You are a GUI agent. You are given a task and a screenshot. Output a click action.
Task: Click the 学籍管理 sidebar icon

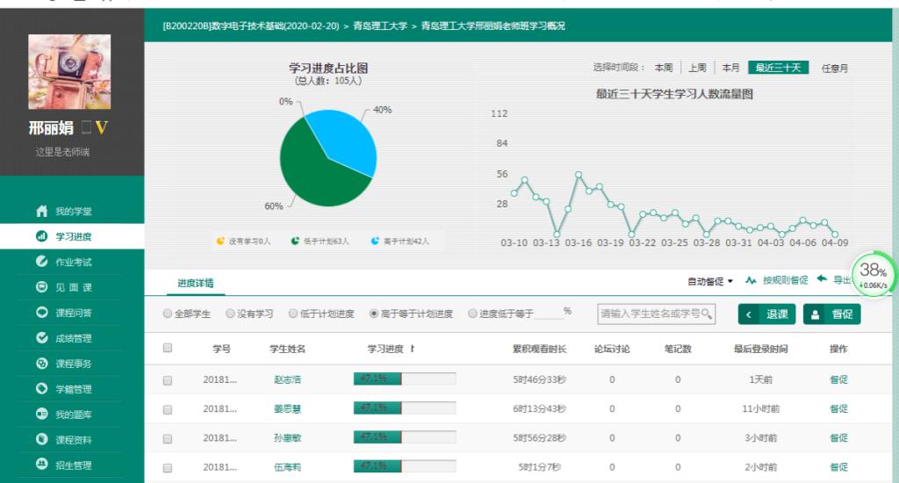tap(40, 389)
